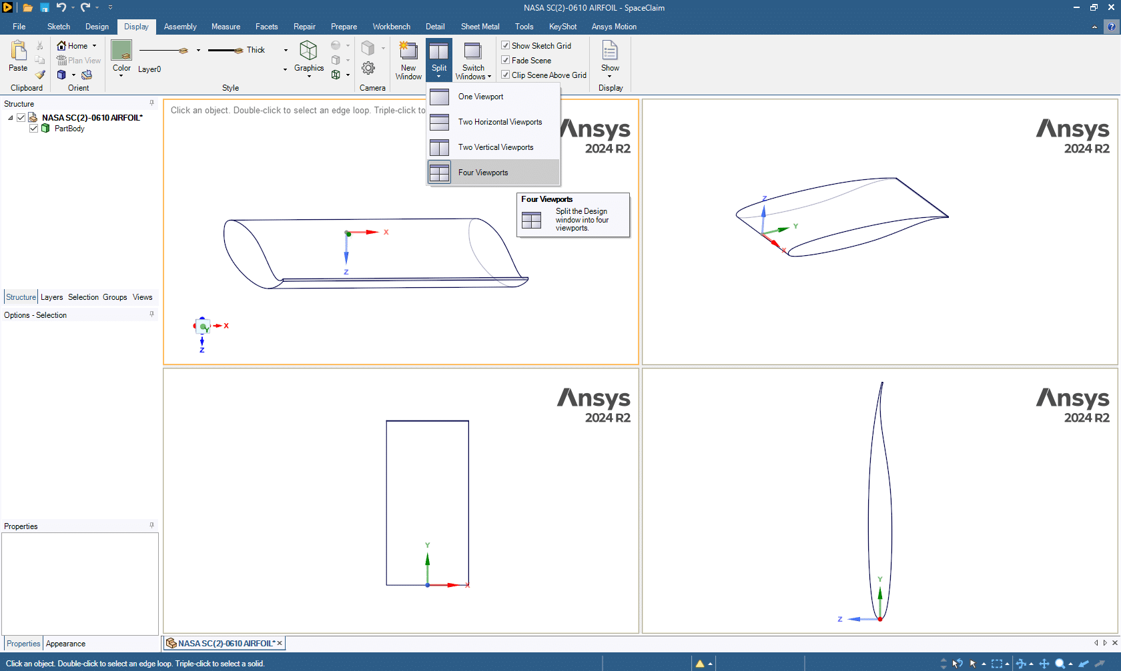
Task: Open a New Window
Action: coord(408,52)
